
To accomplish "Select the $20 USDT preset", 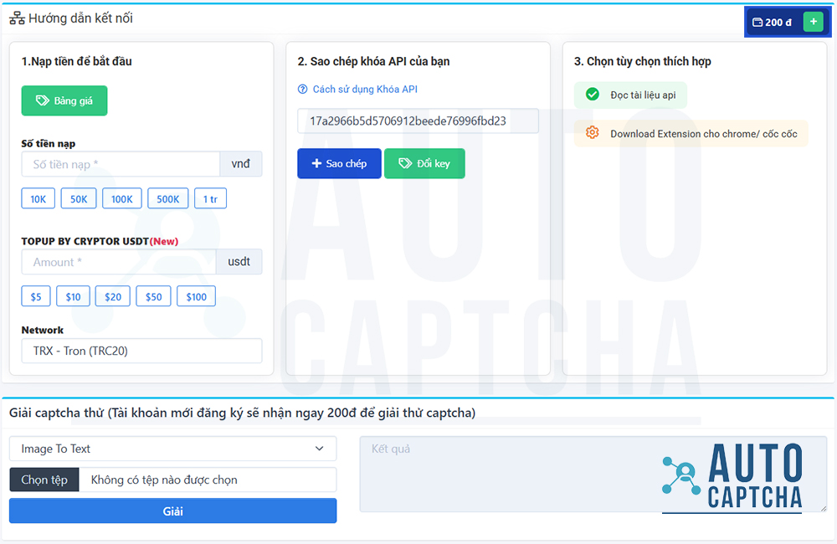I will click(113, 296).
